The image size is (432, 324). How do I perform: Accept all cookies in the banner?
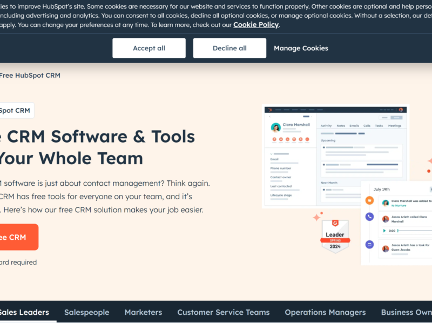tap(149, 48)
